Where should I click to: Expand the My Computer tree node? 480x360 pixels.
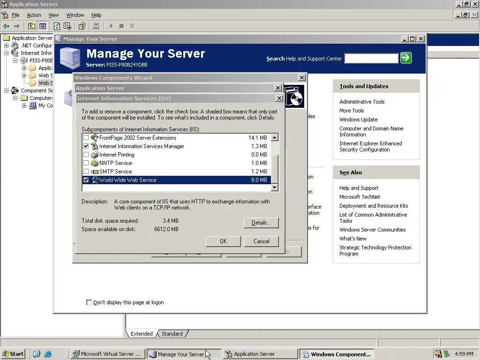pos(24,105)
